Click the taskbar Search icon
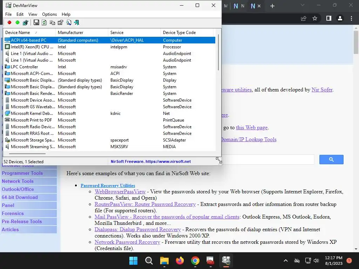Viewport: 359px width, 269px height. (x=149, y=261)
